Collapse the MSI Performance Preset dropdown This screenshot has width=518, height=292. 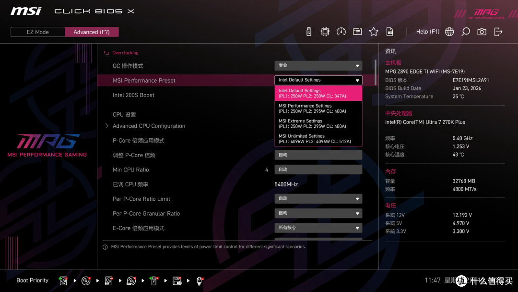click(x=318, y=80)
